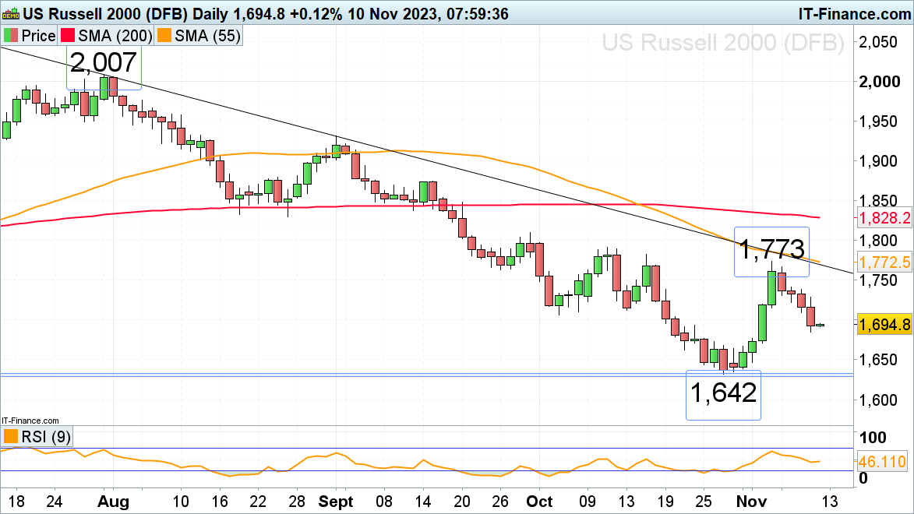Click the 1,772.5 SMA 55 value tag
914x514 pixels.
click(884, 262)
